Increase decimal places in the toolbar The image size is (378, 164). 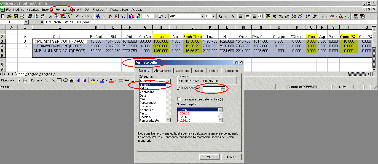294,16
